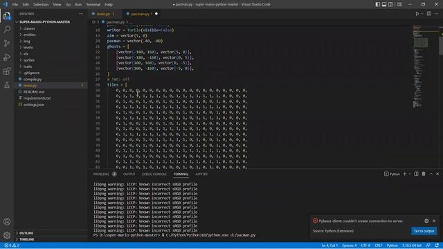Screen dimensions: 443x249
Task: Kill terminal using trash icon
Action: click(424, 174)
